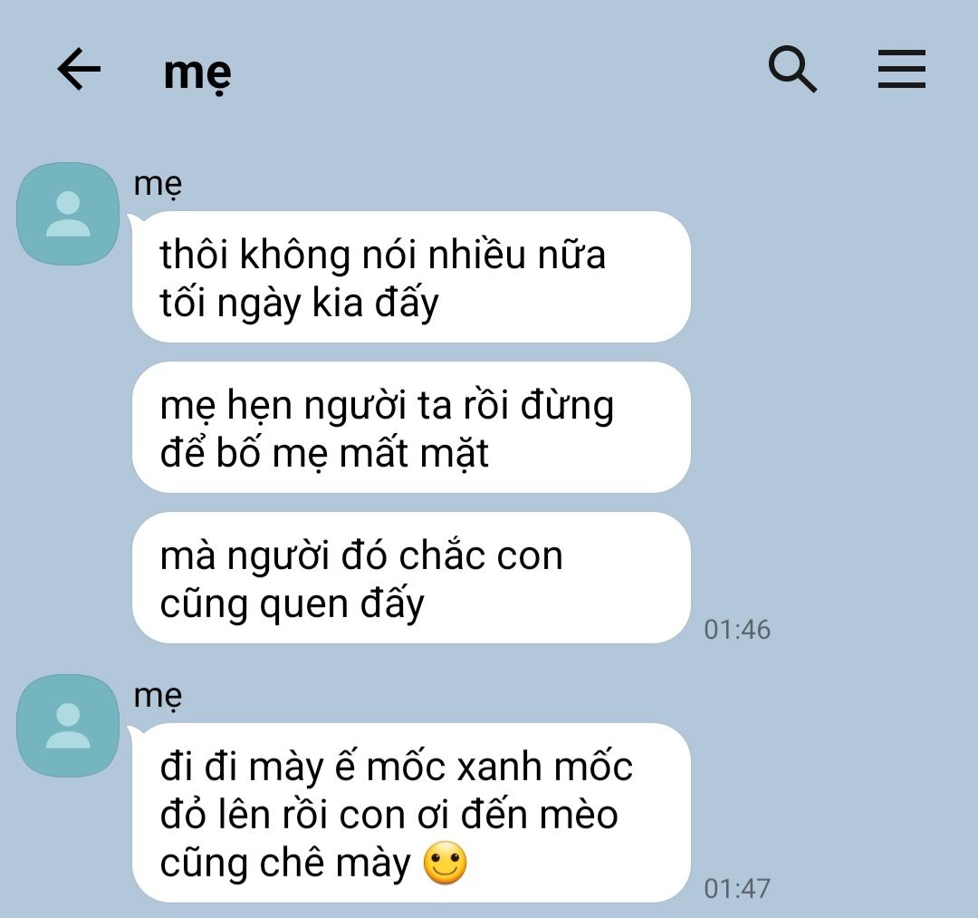Viewport: 978px width, 918px height.
Task: Tap the words 'tối ngày kia đấy'
Action: (300, 304)
